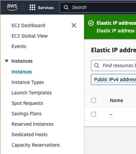This screenshot has height=154, width=136.
Task: Open Spot Requests page
Action: pyautogui.click(x=27, y=103)
